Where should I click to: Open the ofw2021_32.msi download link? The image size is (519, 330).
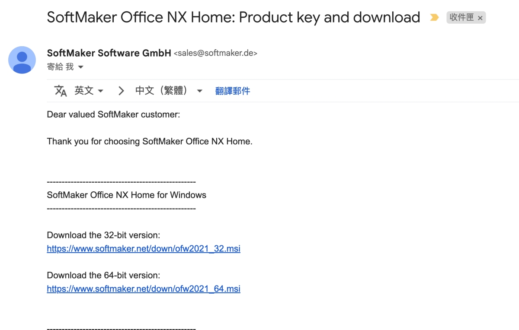(x=144, y=249)
